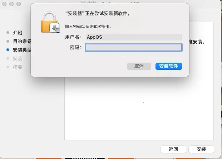
Task: Click the blue bullet beside 安装类型
Action: [8, 50]
